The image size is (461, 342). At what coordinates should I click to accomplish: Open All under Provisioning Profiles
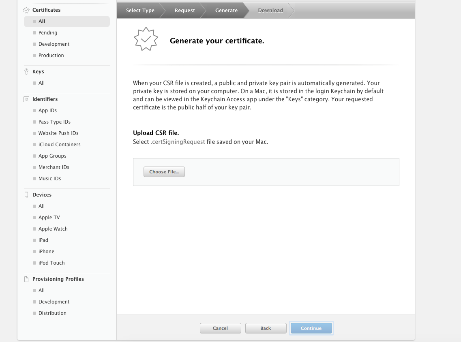41,291
